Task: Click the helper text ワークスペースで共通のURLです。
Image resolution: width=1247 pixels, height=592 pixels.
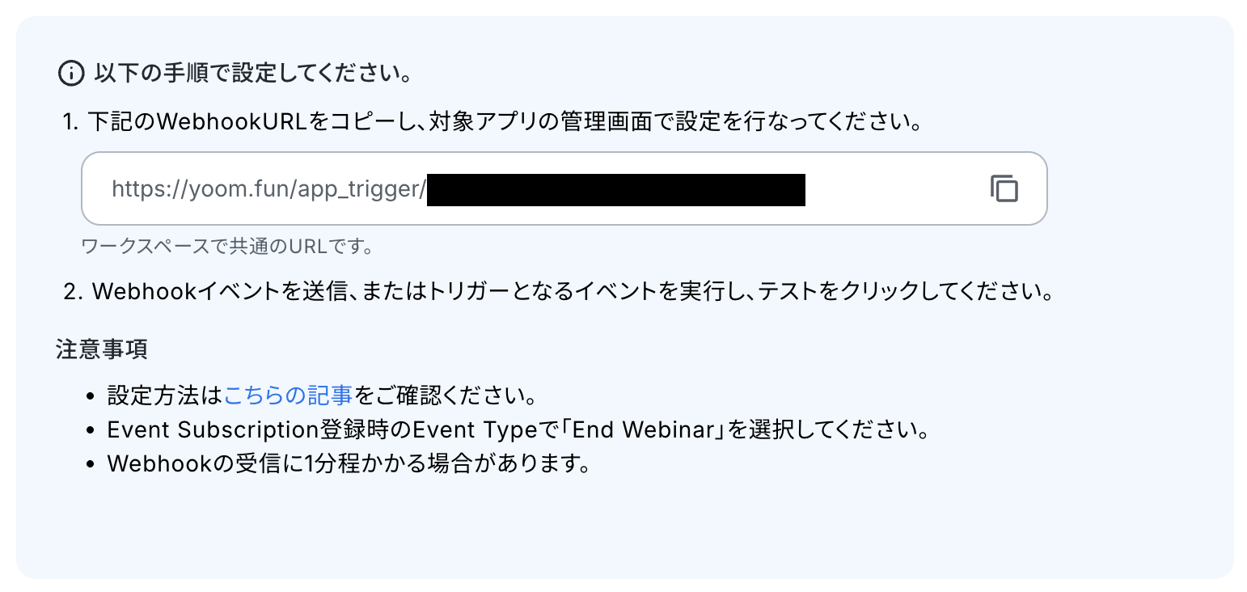Action: tap(227, 246)
